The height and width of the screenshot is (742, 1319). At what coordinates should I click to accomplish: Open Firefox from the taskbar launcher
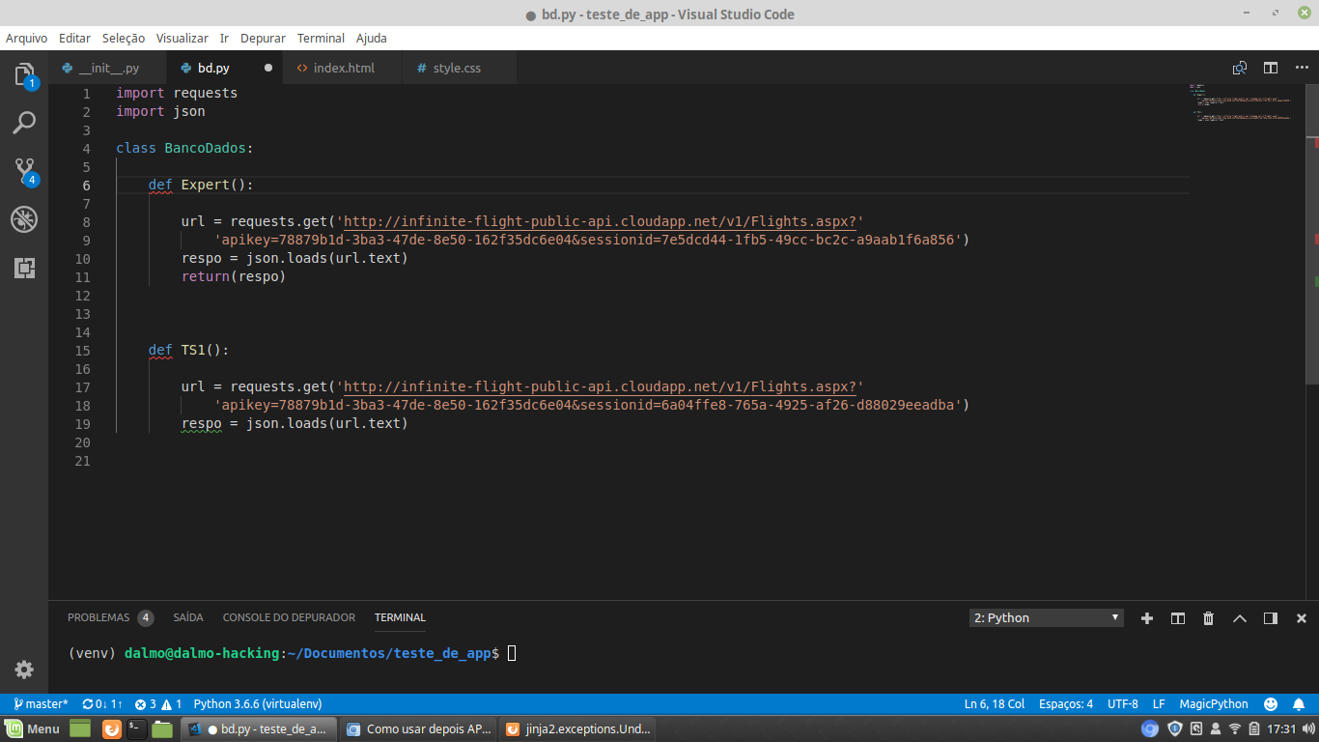[112, 728]
